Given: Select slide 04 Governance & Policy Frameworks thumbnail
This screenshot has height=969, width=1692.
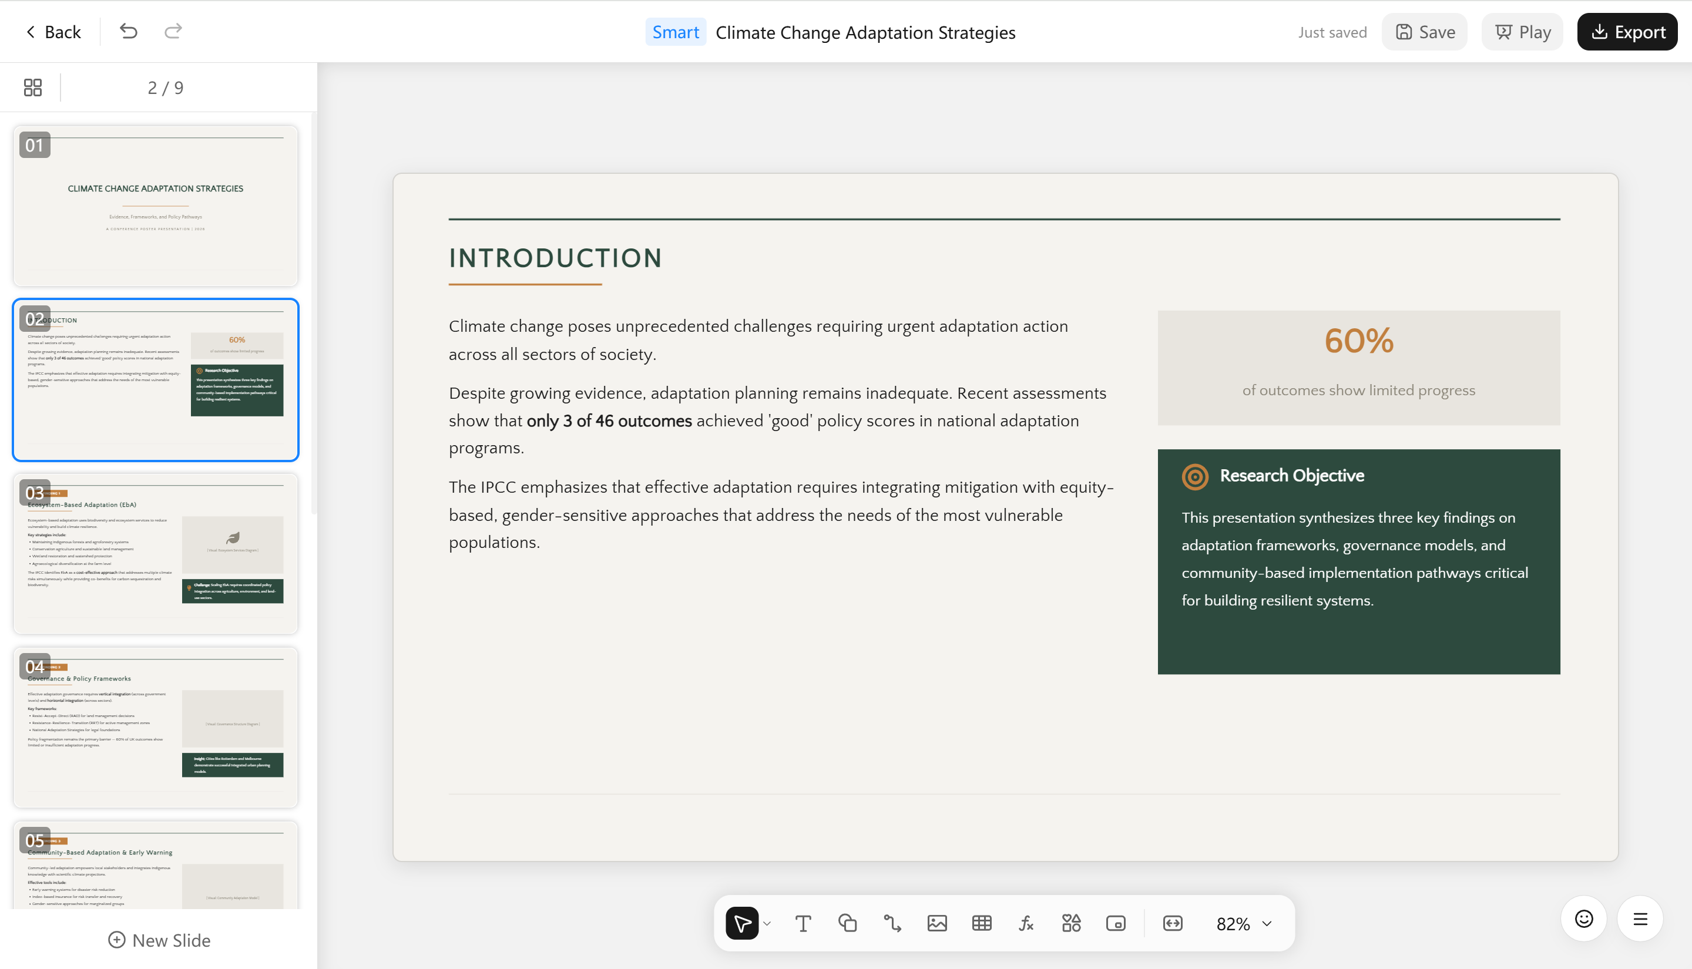Looking at the screenshot, I should click(156, 728).
